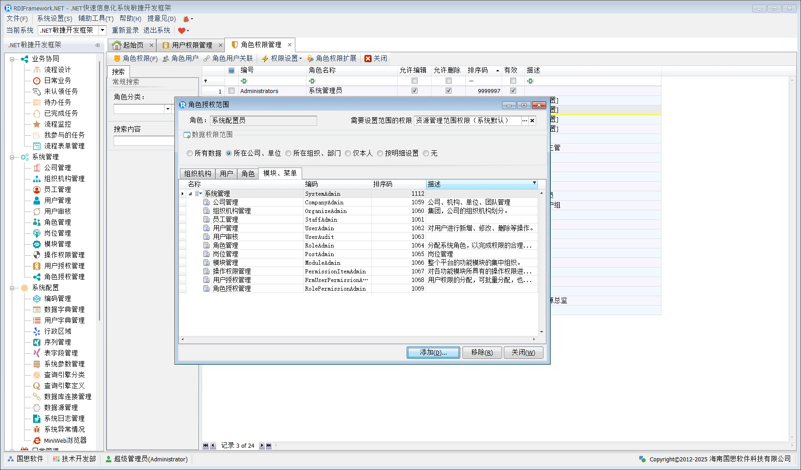Image resolution: width=801 pixels, height=470 pixels.
Task: Click the 角色用户关联 link icon
Action: click(207, 59)
